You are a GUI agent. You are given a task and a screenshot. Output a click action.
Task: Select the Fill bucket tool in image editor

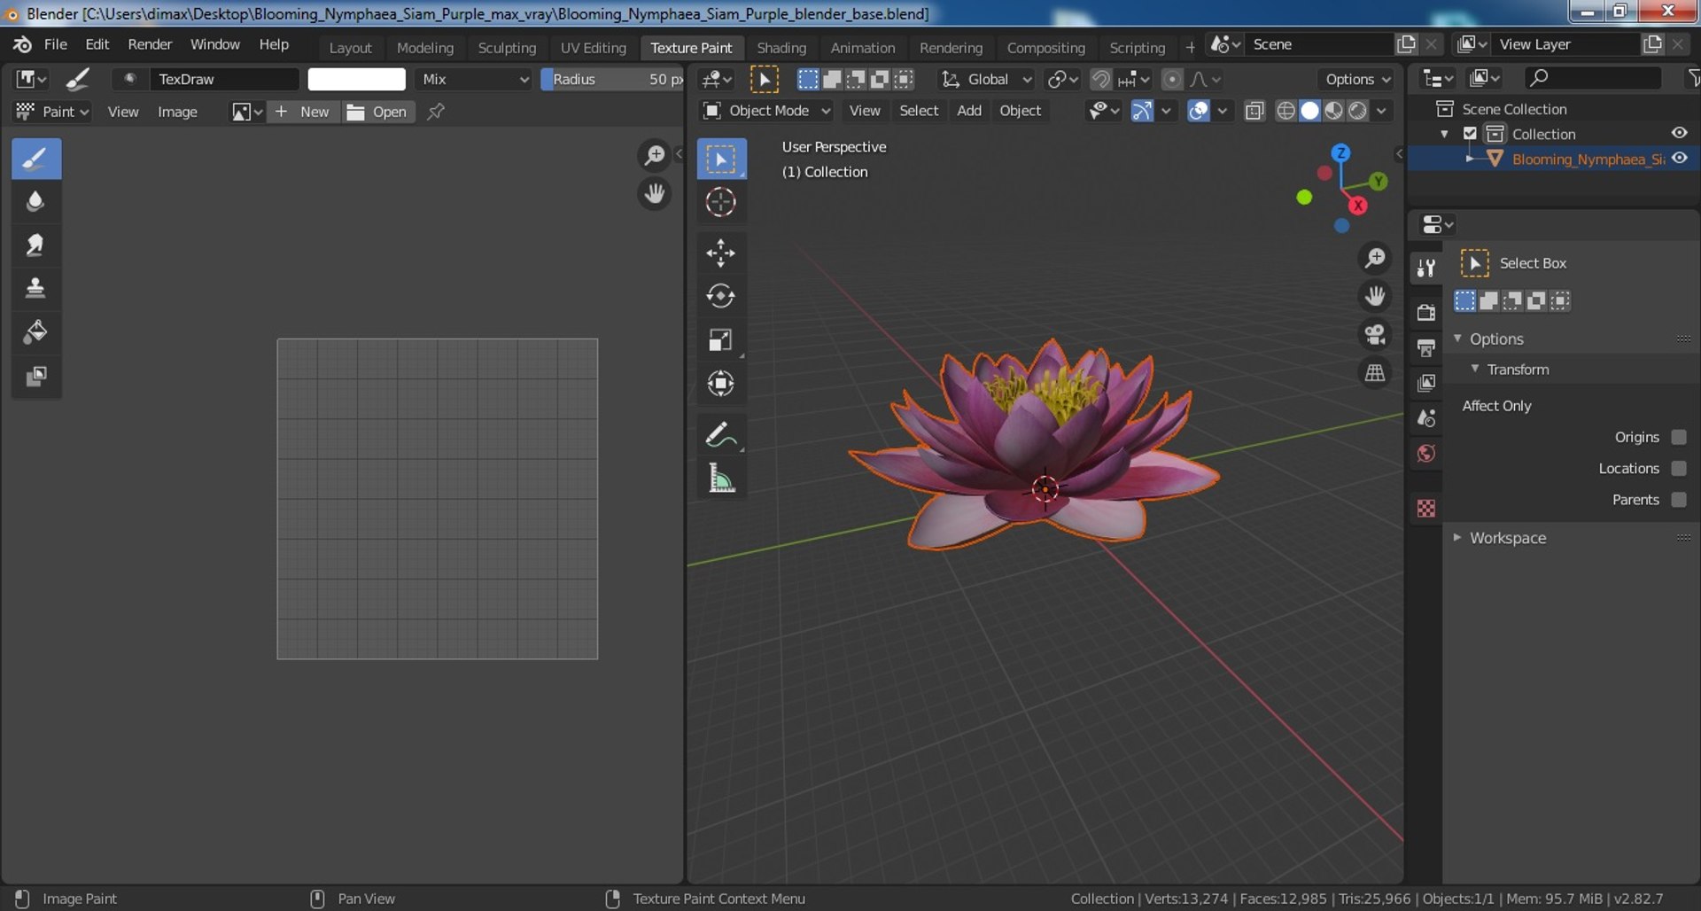pos(36,332)
